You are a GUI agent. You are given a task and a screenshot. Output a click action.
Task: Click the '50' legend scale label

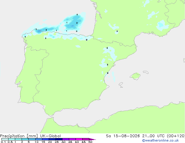coord(90,142)
